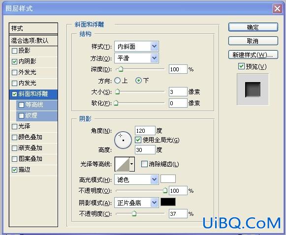Close the 图层样式 dialog window
This screenshot has width=286, height=235.
click(277, 8)
